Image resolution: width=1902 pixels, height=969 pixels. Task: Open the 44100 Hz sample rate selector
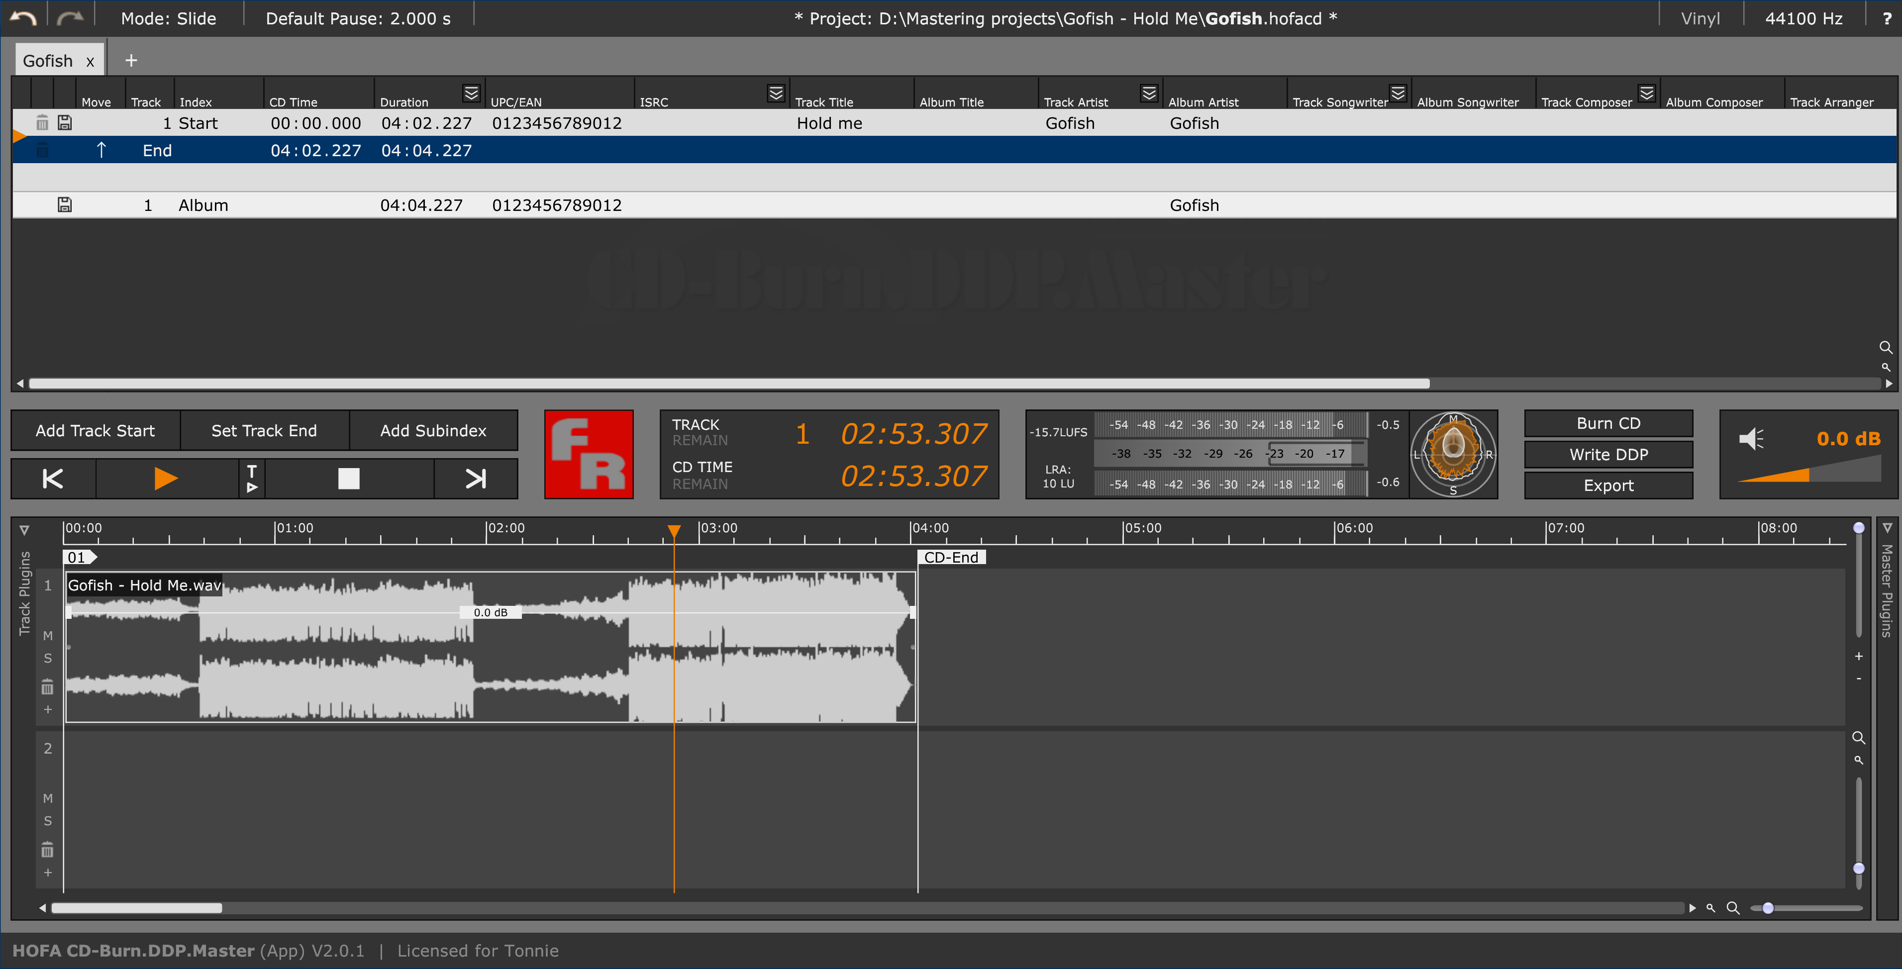pyautogui.click(x=1803, y=18)
